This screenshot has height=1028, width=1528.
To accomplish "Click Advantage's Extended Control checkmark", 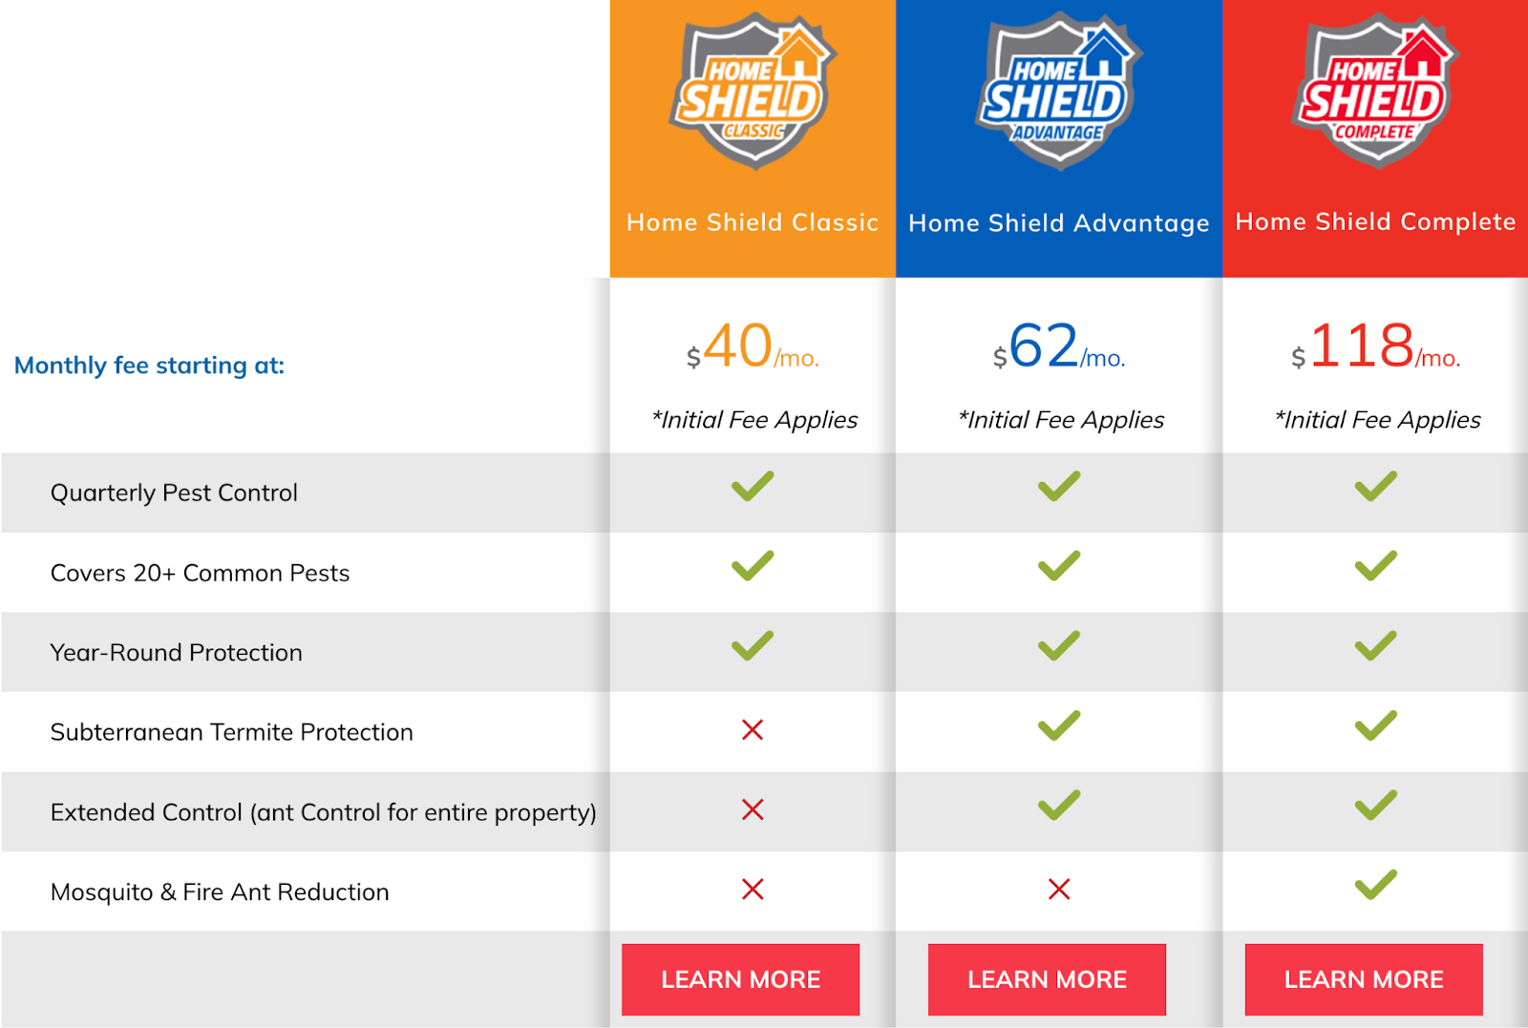I will 1059,806.
